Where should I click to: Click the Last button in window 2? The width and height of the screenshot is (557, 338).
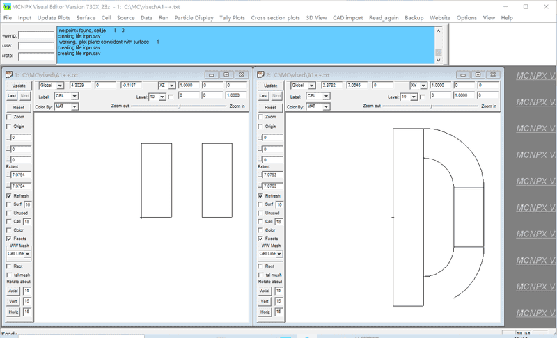(265, 96)
